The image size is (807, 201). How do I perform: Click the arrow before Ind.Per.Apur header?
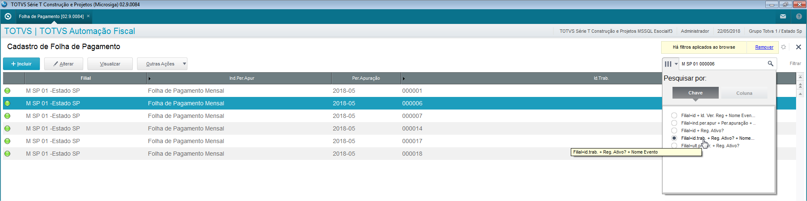(149, 78)
